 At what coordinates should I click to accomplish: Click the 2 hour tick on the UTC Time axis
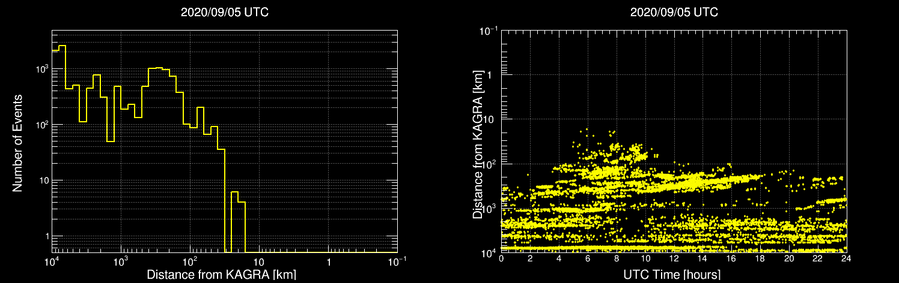coord(530,259)
